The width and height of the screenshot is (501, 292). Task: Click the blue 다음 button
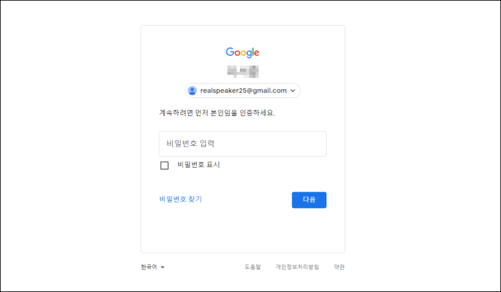pos(309,200)
